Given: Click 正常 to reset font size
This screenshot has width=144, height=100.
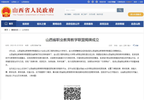Looking at the screenshot, I should [125, 45].
